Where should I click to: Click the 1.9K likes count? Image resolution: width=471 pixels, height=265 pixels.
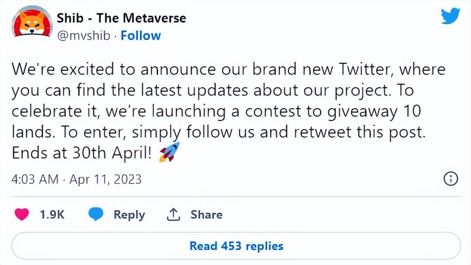coord(52,214)
